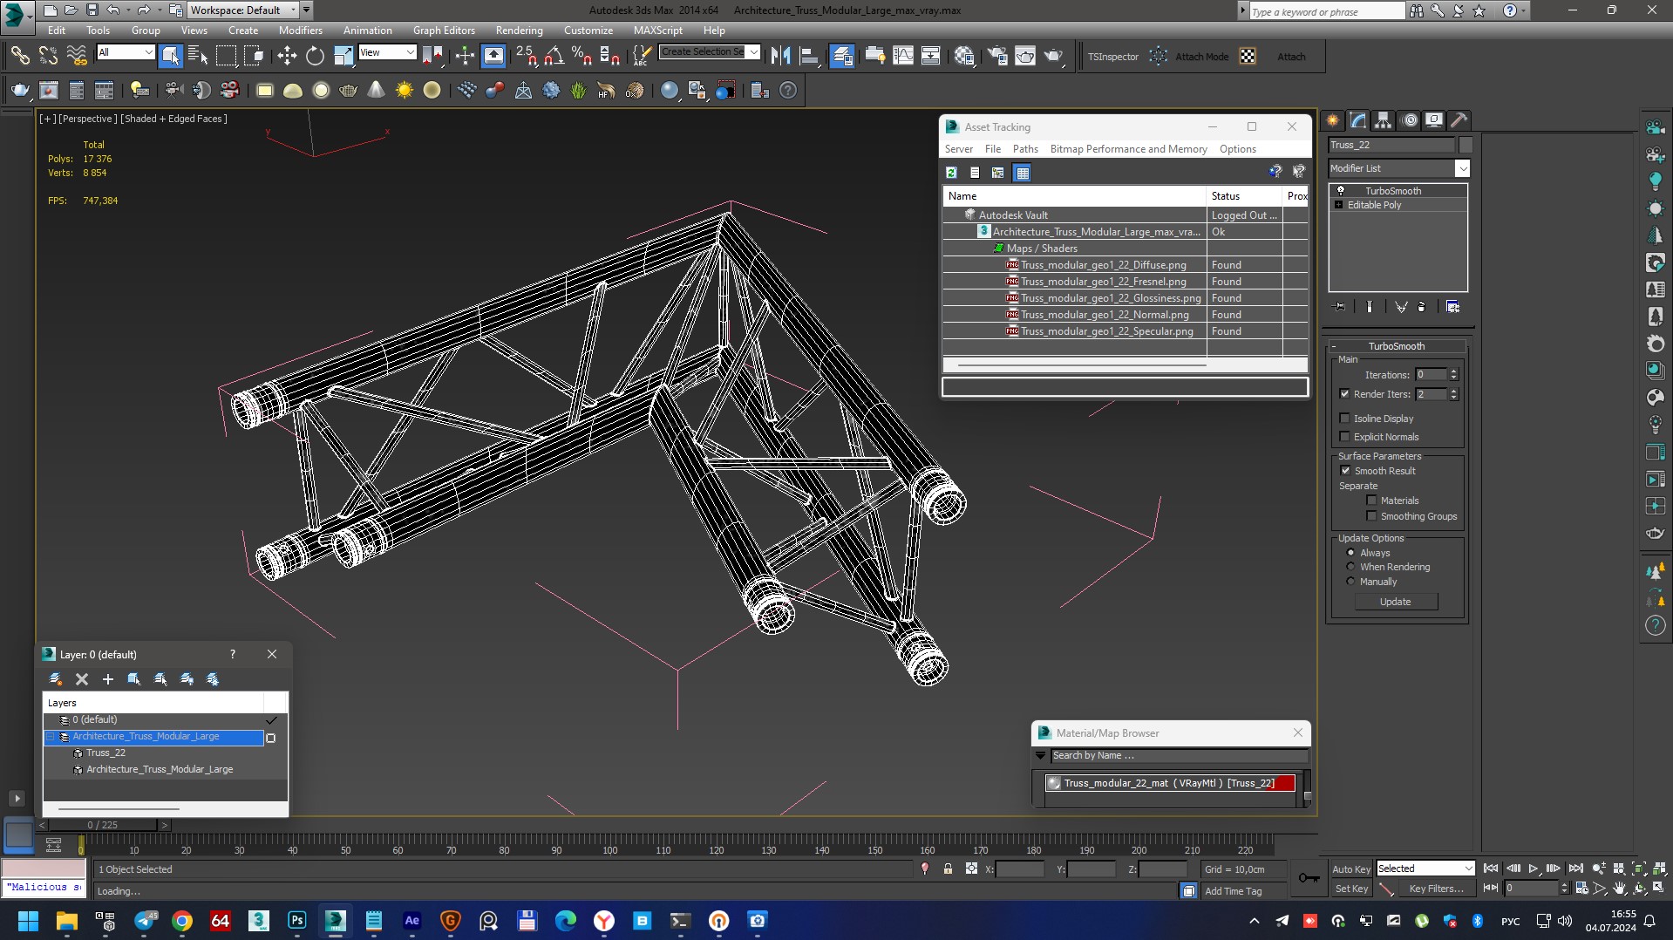Click the Undo arrow in title bar
The image size is (1673, 940).
pos(113,10)
